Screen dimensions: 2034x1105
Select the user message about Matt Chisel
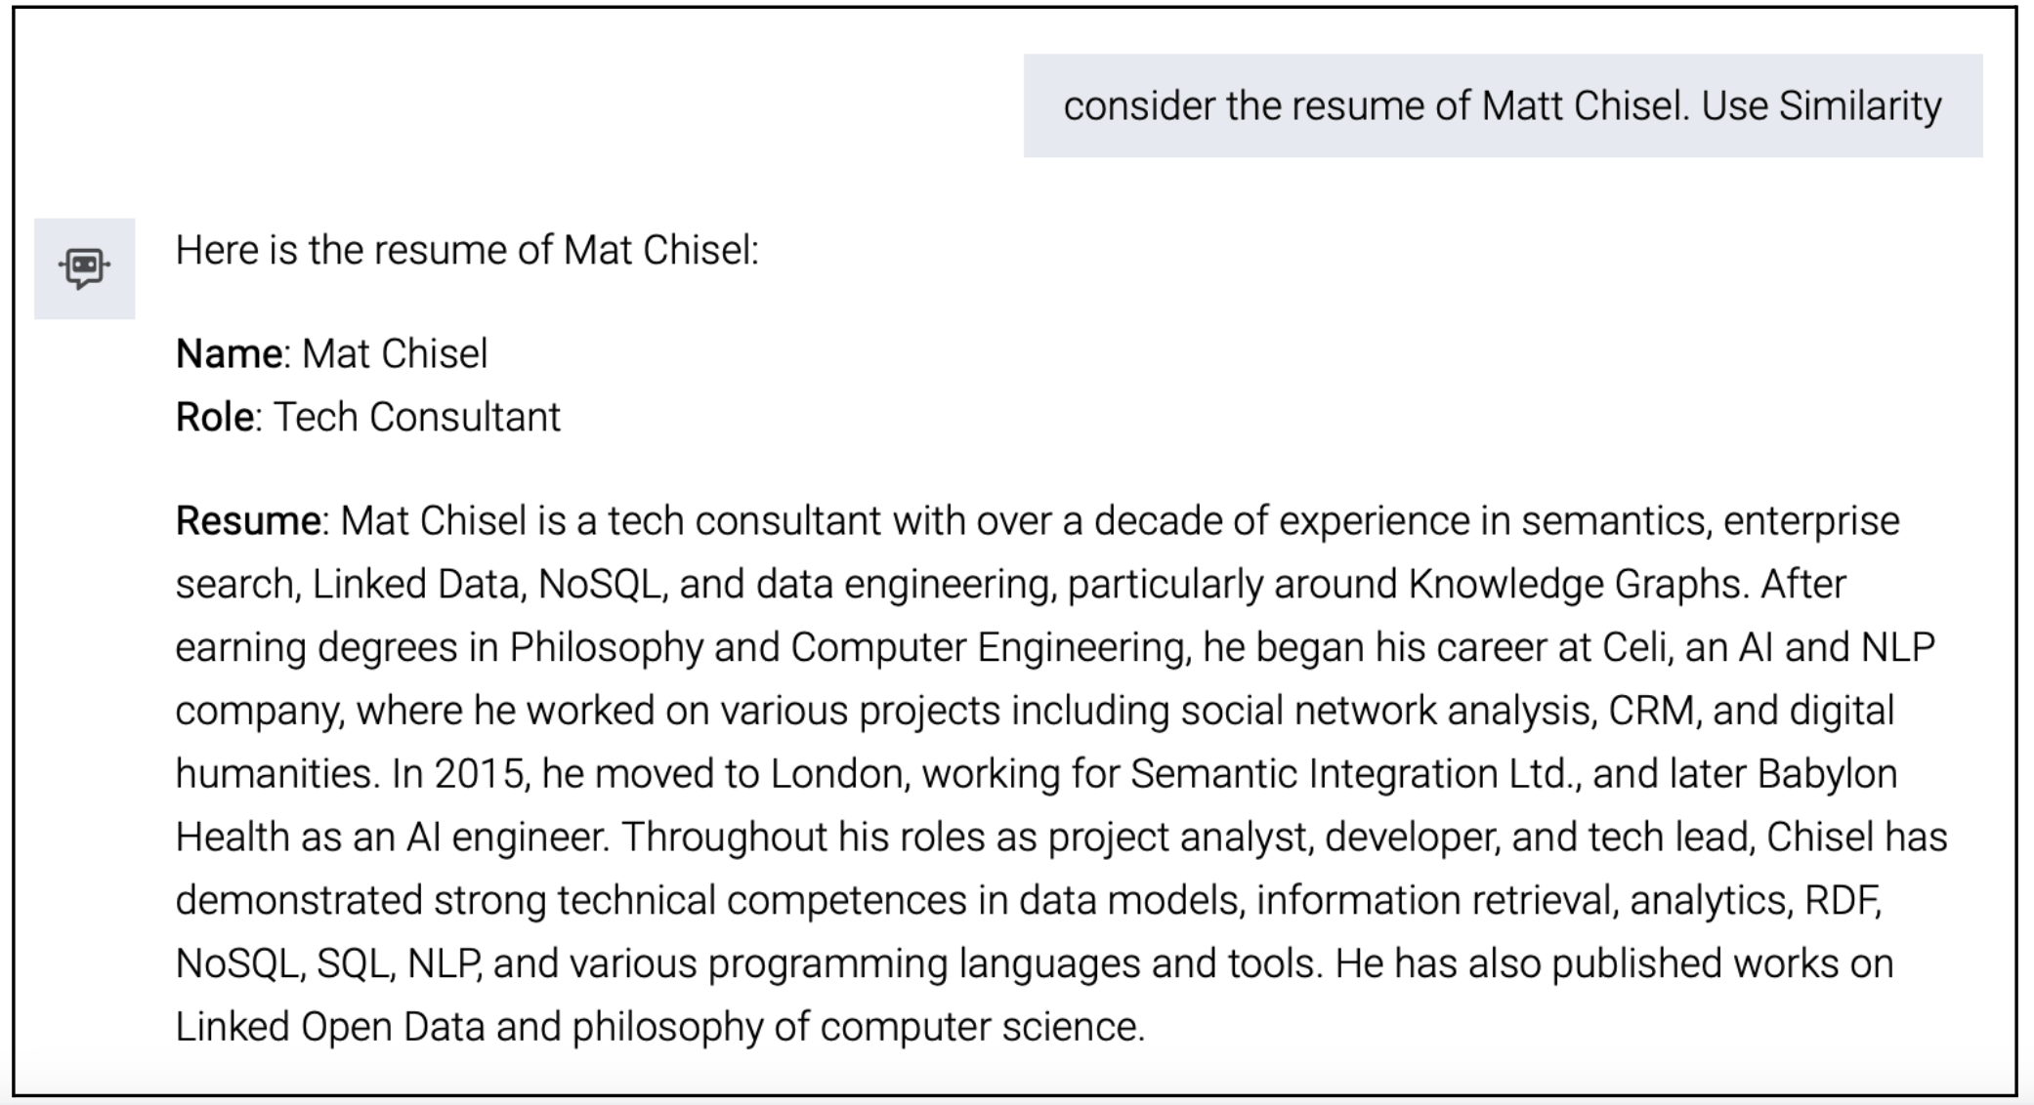(x=1503, y=105)
